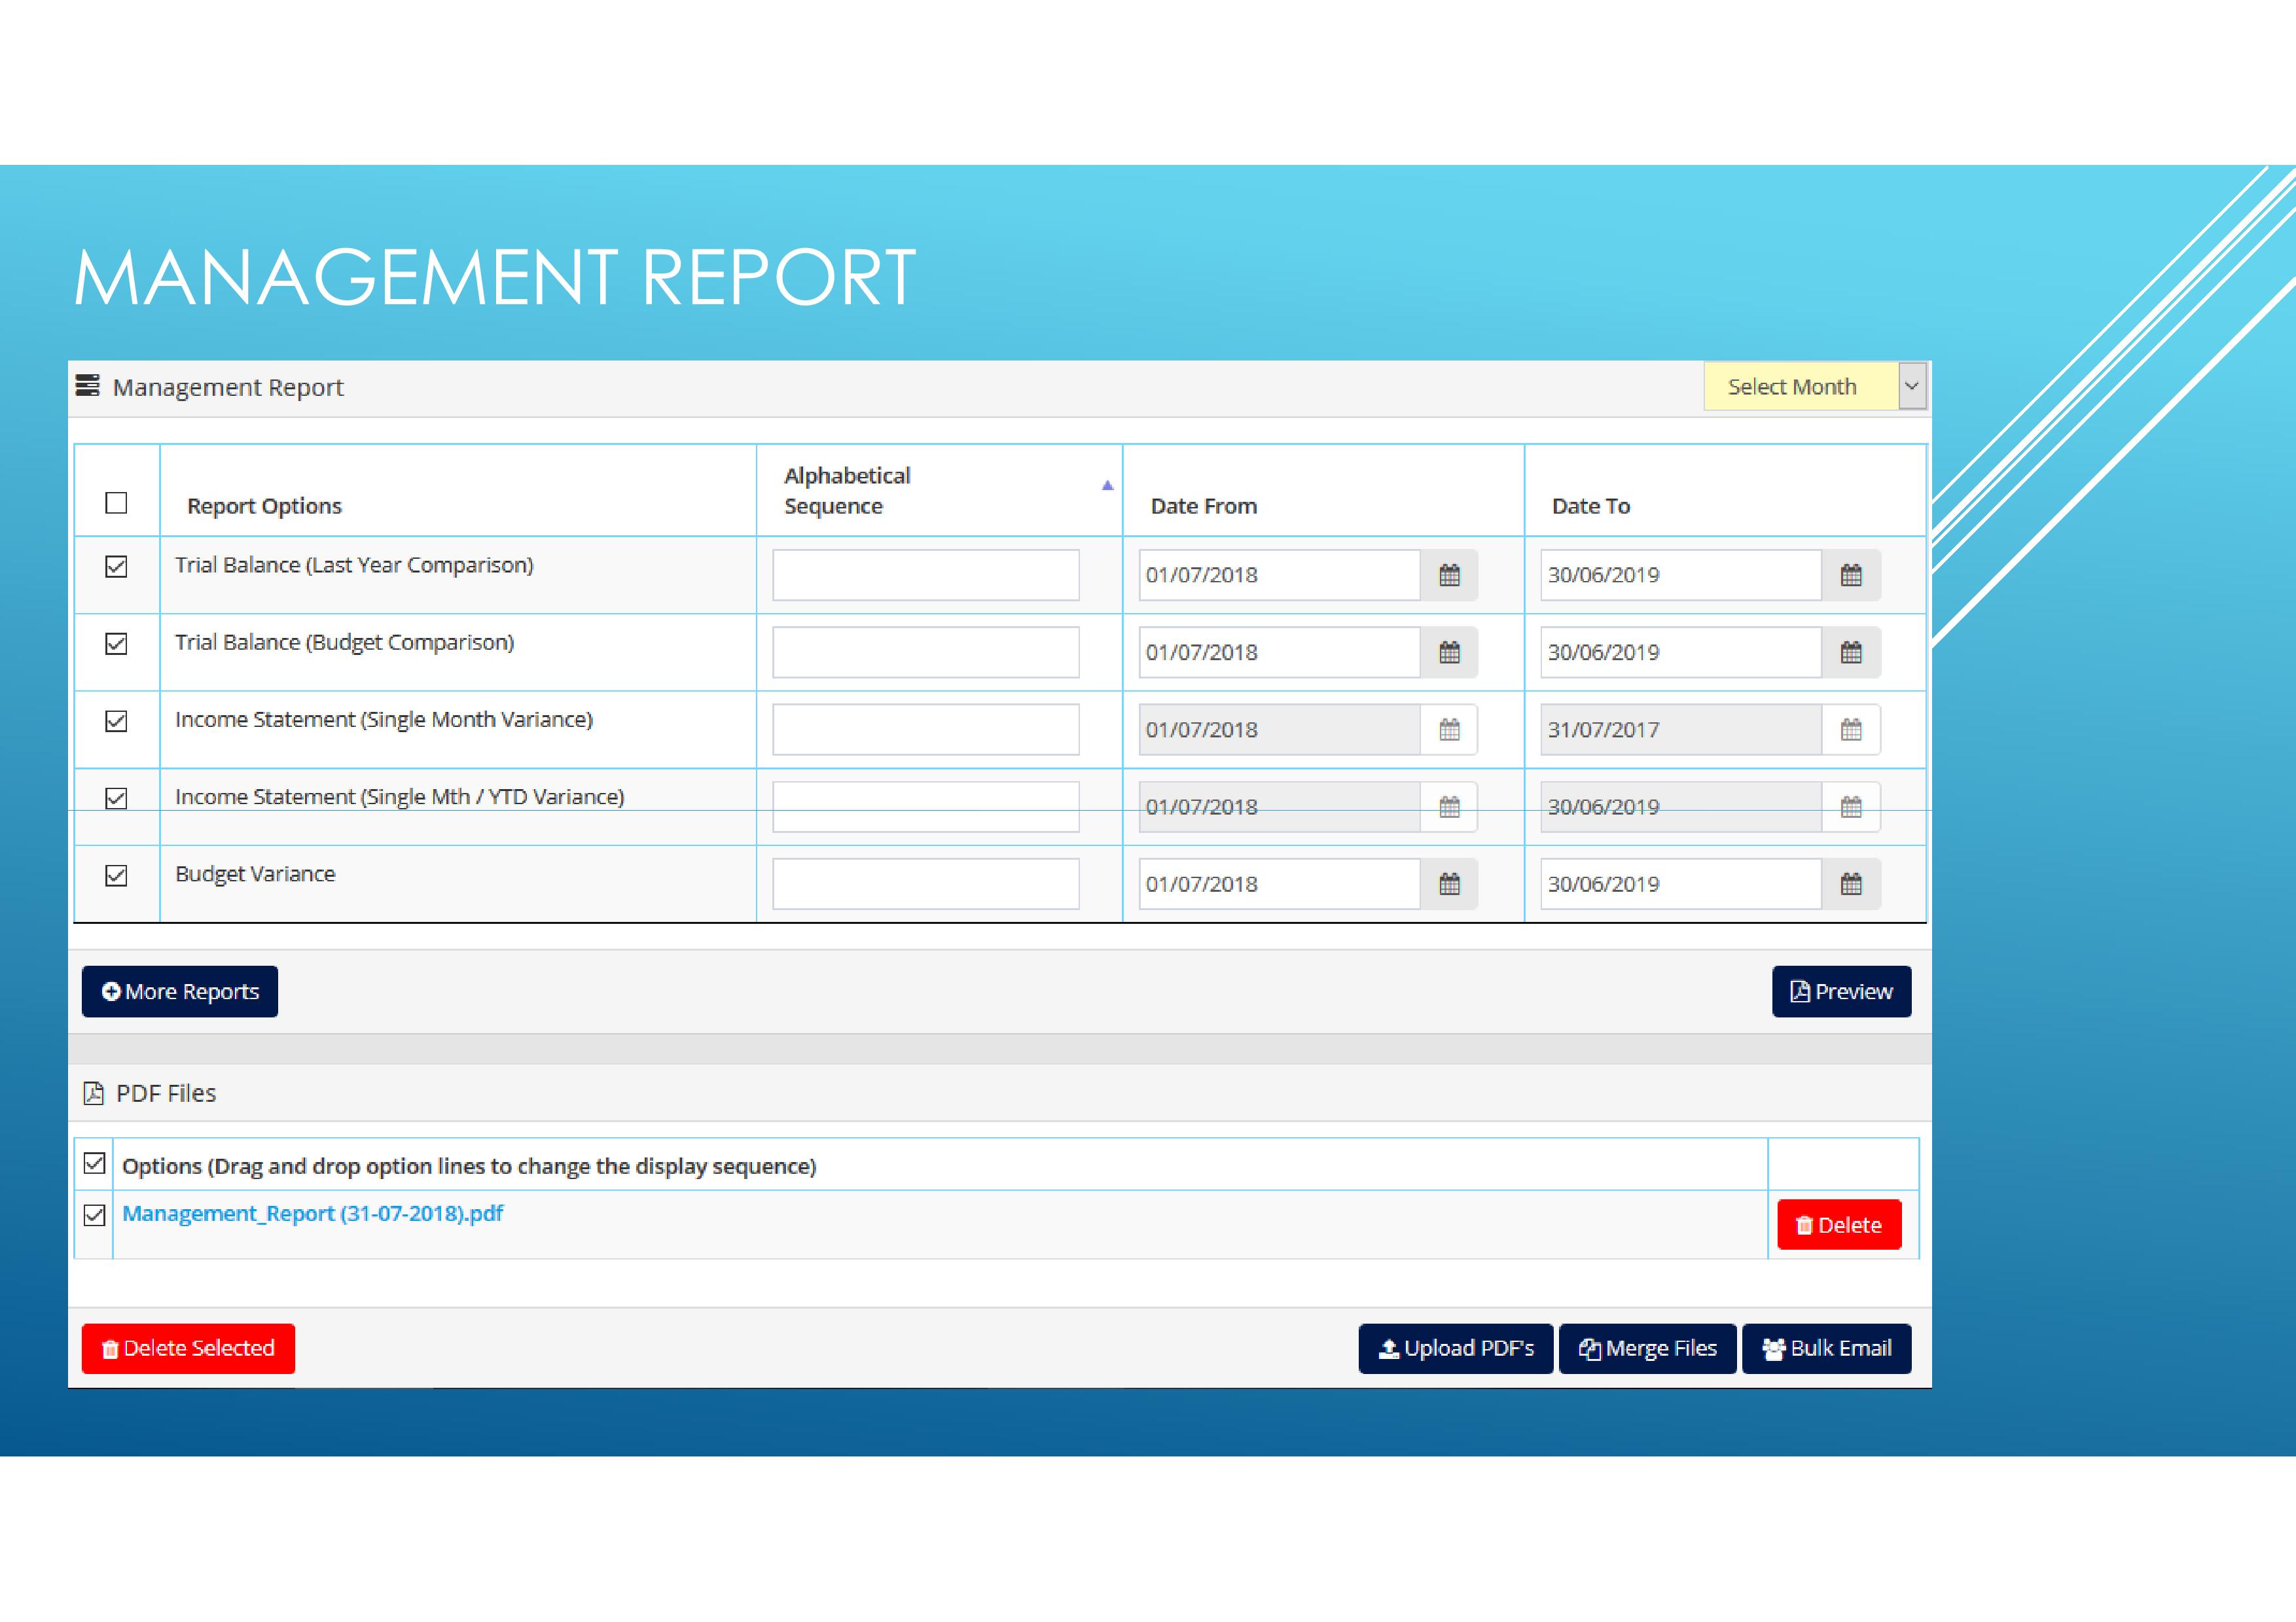Open calendar for Budget Variance Date To

click(x=1851, y=883)
